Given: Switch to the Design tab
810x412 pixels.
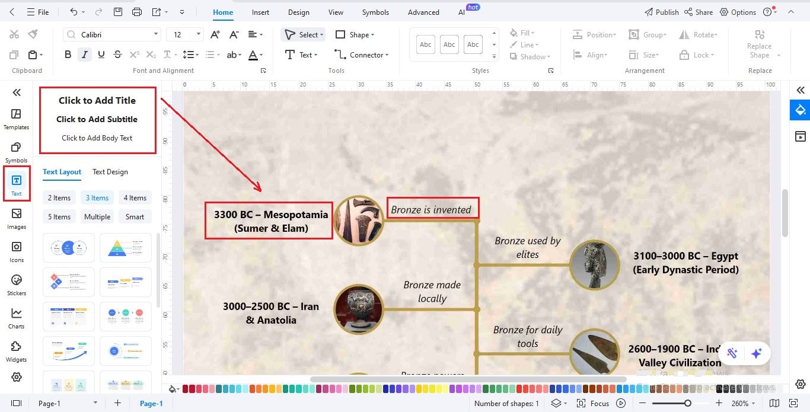Looking at the screenshot, I should [298, 12].
